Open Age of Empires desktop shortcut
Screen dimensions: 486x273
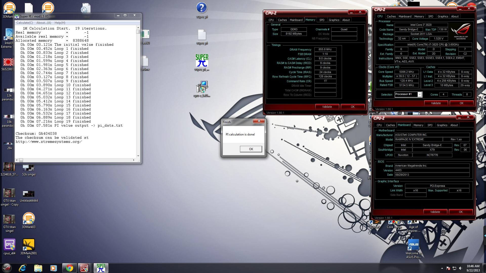pyautogui.click(x=413, y=226)
